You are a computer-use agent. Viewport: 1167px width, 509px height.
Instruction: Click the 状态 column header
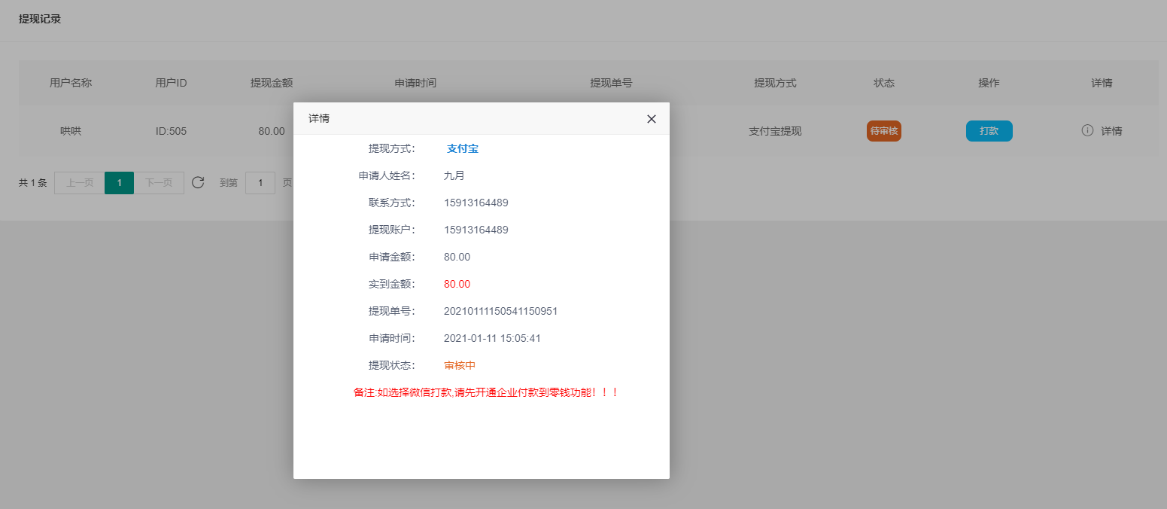point(884,83)
